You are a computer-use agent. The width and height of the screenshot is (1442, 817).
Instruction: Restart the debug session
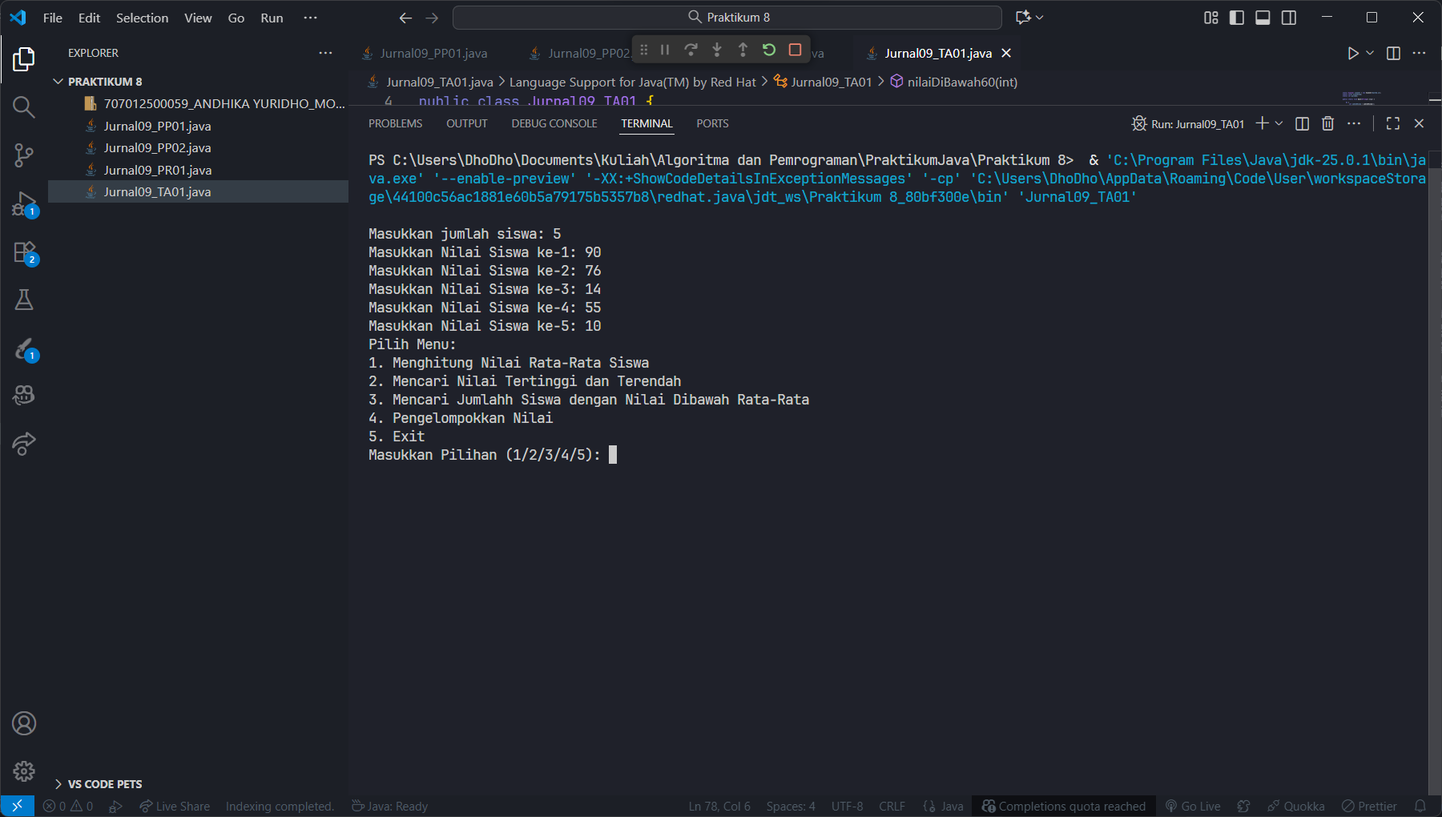[769, 50]
